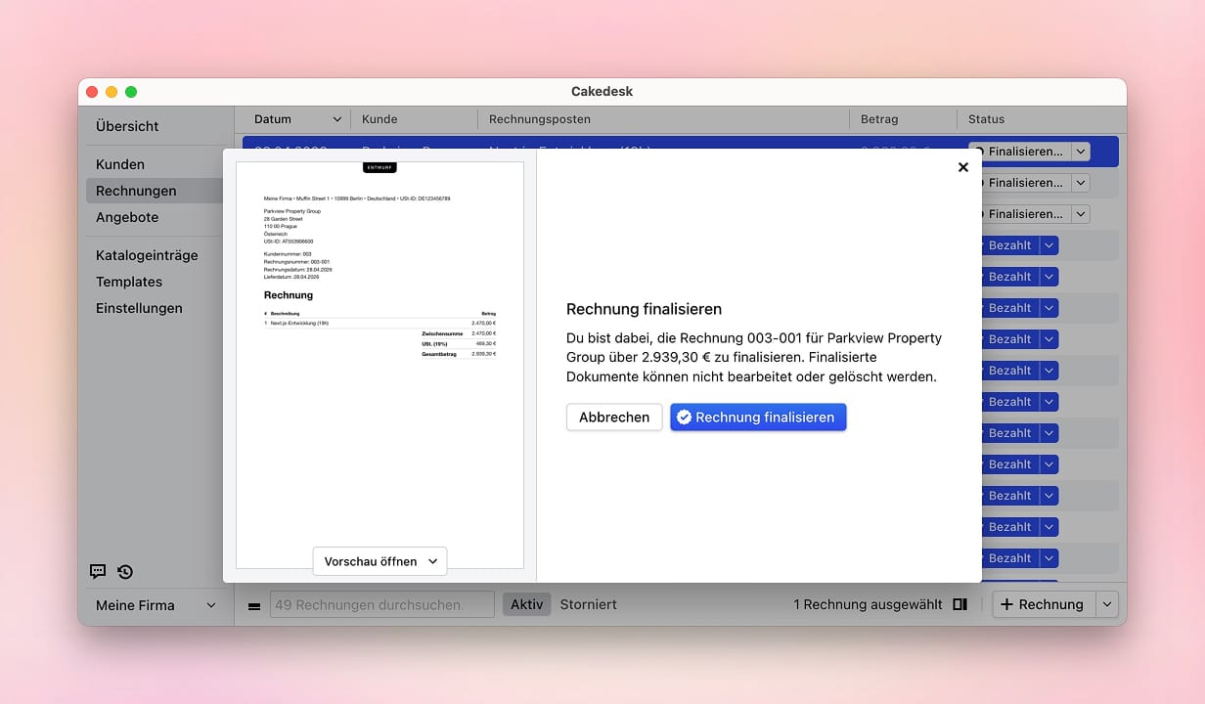Open Templates in the sidebar
This screenshot has width=1205, height=704.
(129, 282)
